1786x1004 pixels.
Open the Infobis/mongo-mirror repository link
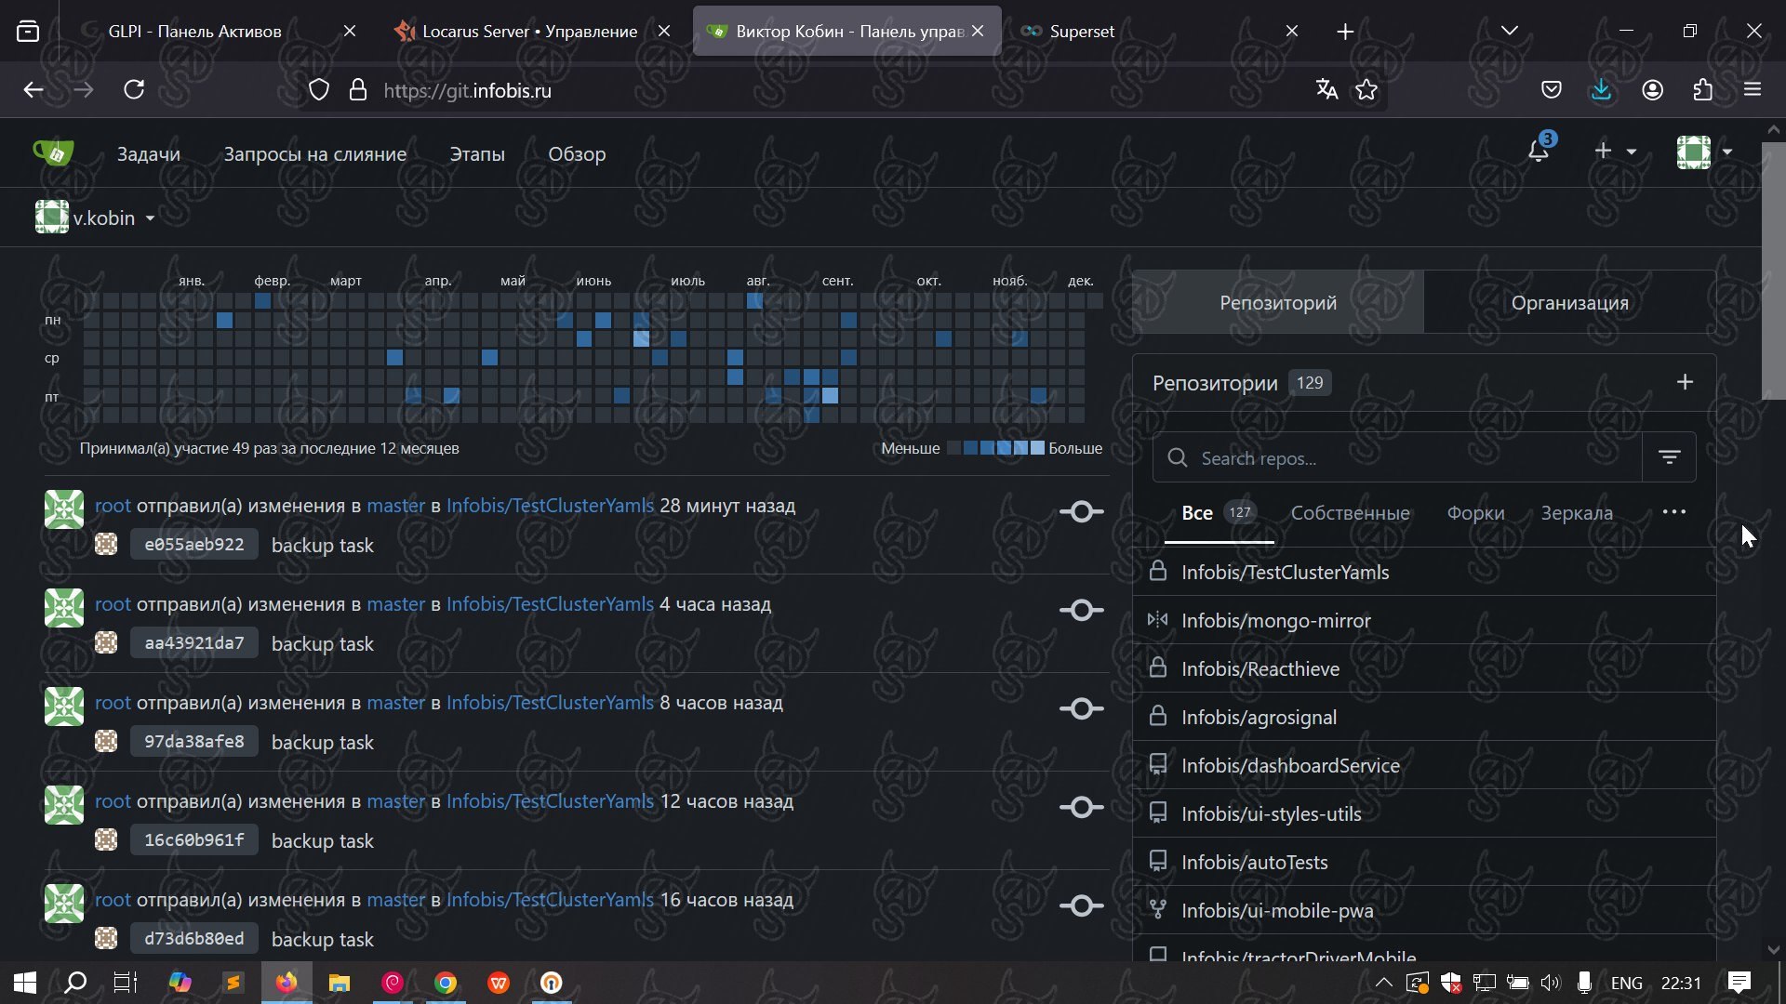point(1275,621)
